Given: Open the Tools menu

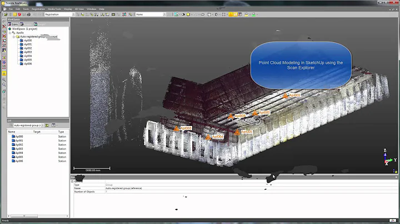Looking at the screenshot, I should pyautogui.click(x=26, y=9).
